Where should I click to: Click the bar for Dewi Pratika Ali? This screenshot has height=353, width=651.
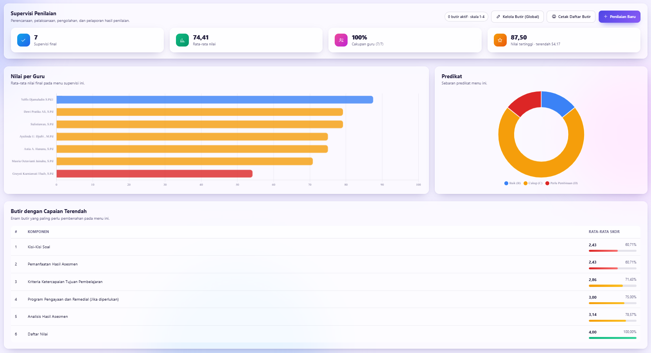200,112
